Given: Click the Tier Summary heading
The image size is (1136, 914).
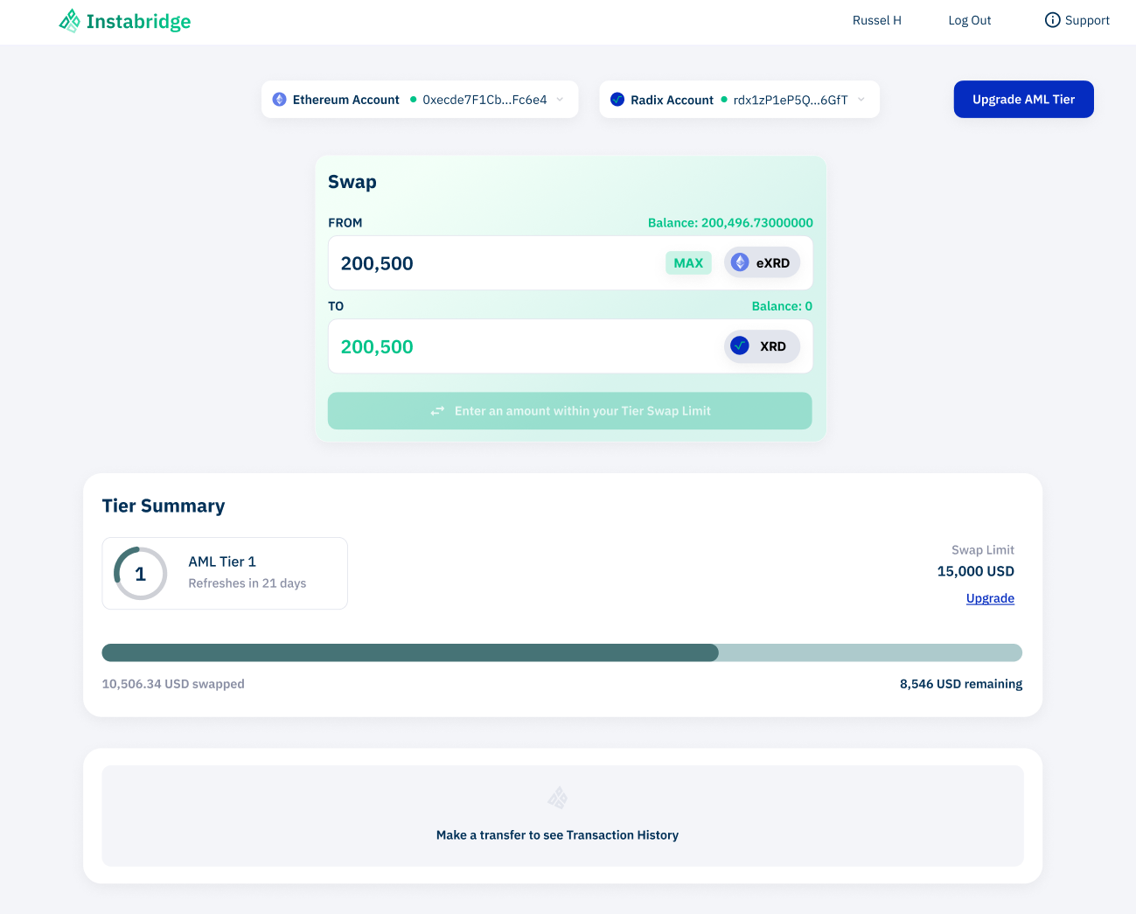Looking at the screenshot, I should (164, 506).
